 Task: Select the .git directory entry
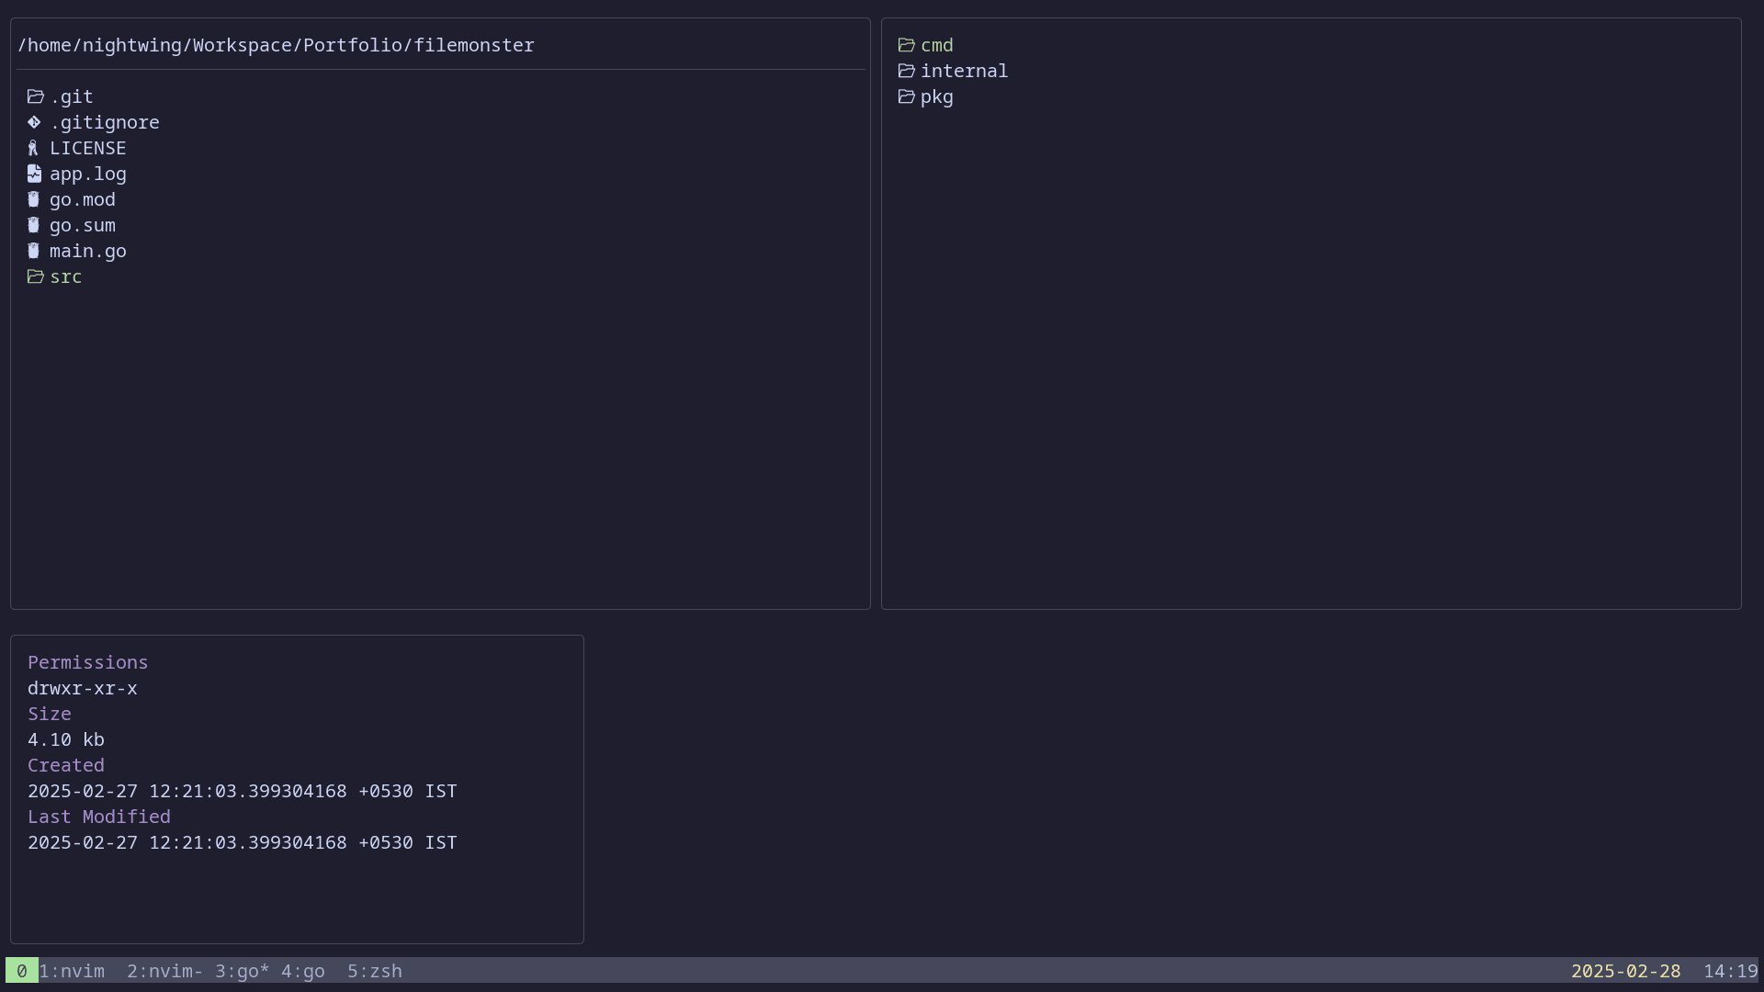click(72, 96)
